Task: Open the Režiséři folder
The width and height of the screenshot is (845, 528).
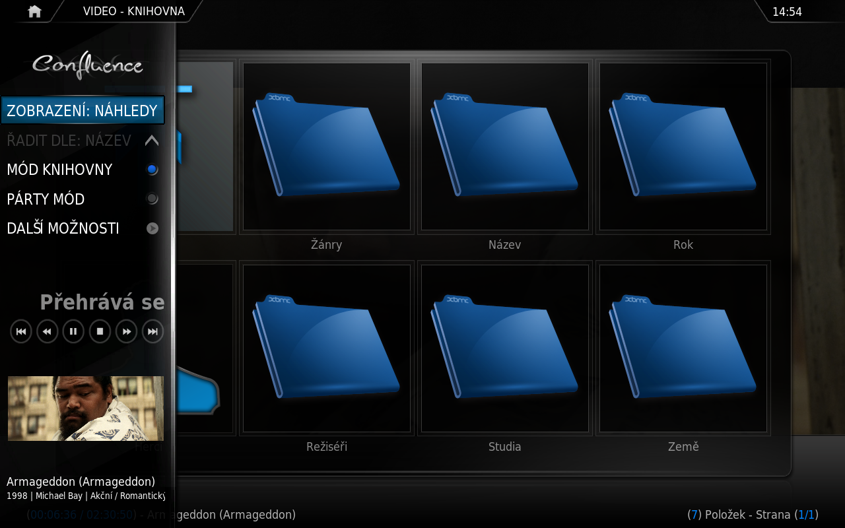Action: click(x=327, y=348)
